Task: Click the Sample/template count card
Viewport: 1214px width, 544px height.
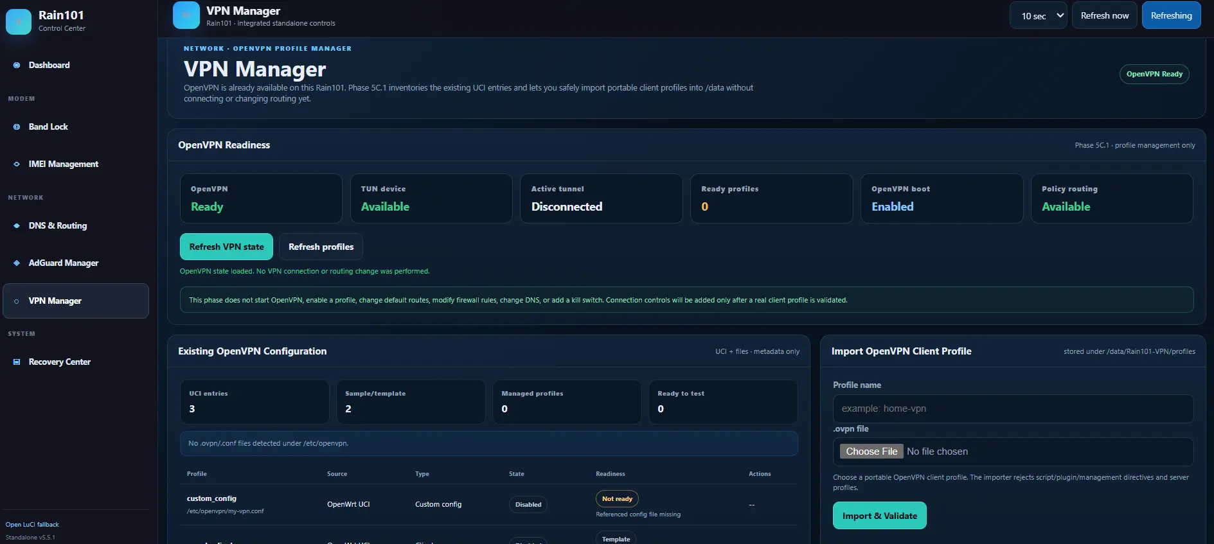Action: pyautogui.click(x=411, y=402)
